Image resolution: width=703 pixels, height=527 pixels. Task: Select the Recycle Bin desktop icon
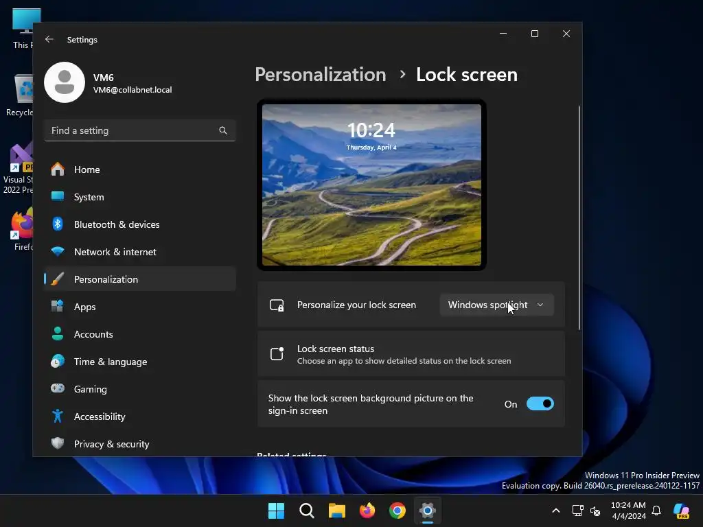20,95
